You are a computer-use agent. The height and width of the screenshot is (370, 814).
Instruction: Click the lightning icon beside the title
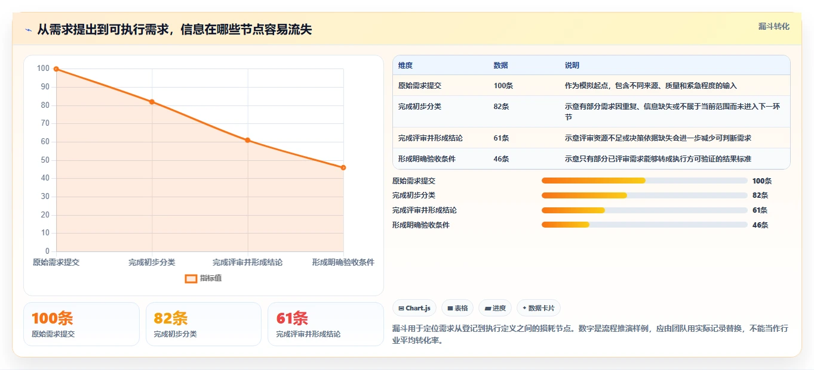29,30
